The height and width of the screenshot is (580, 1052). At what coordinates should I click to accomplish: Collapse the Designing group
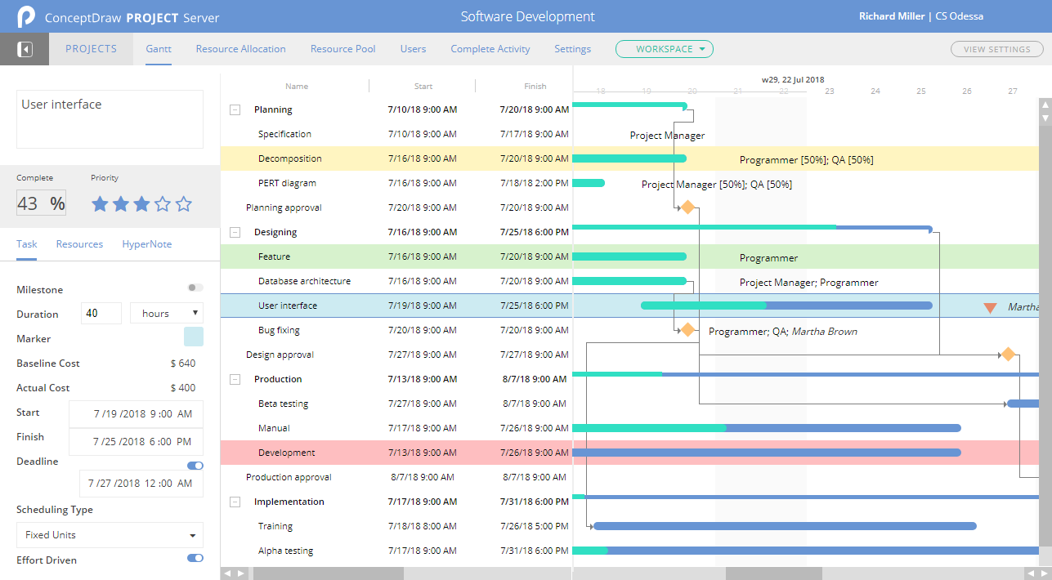[235, 232]
